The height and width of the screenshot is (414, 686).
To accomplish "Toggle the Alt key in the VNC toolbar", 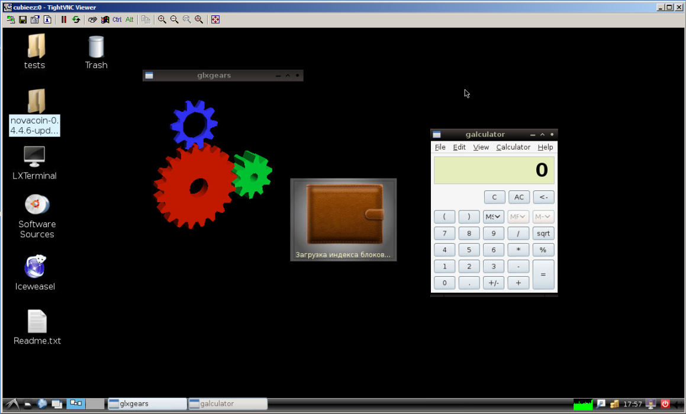I will [x=128, y=20].
